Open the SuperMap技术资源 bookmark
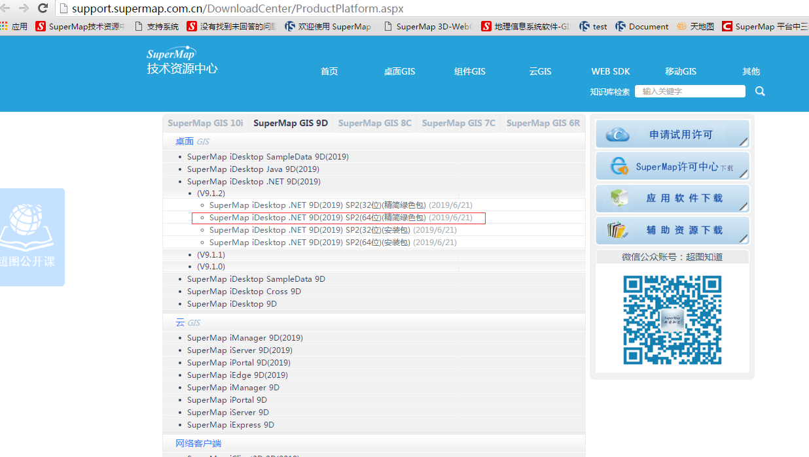The image size is (809, 457). (x=80, y=27)
